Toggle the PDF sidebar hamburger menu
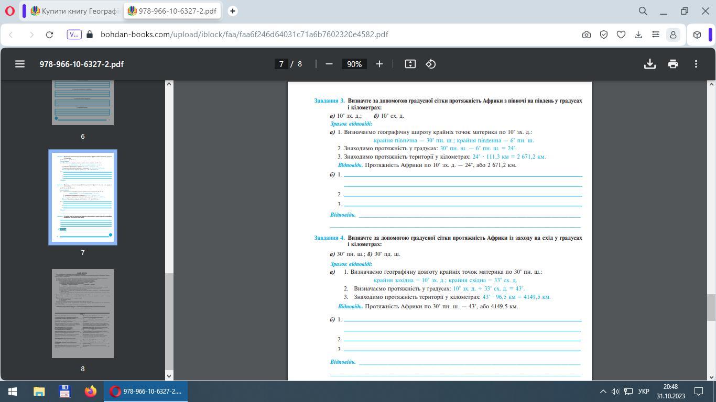This screenshot has width=716, height=402. [x=20, y=64]
